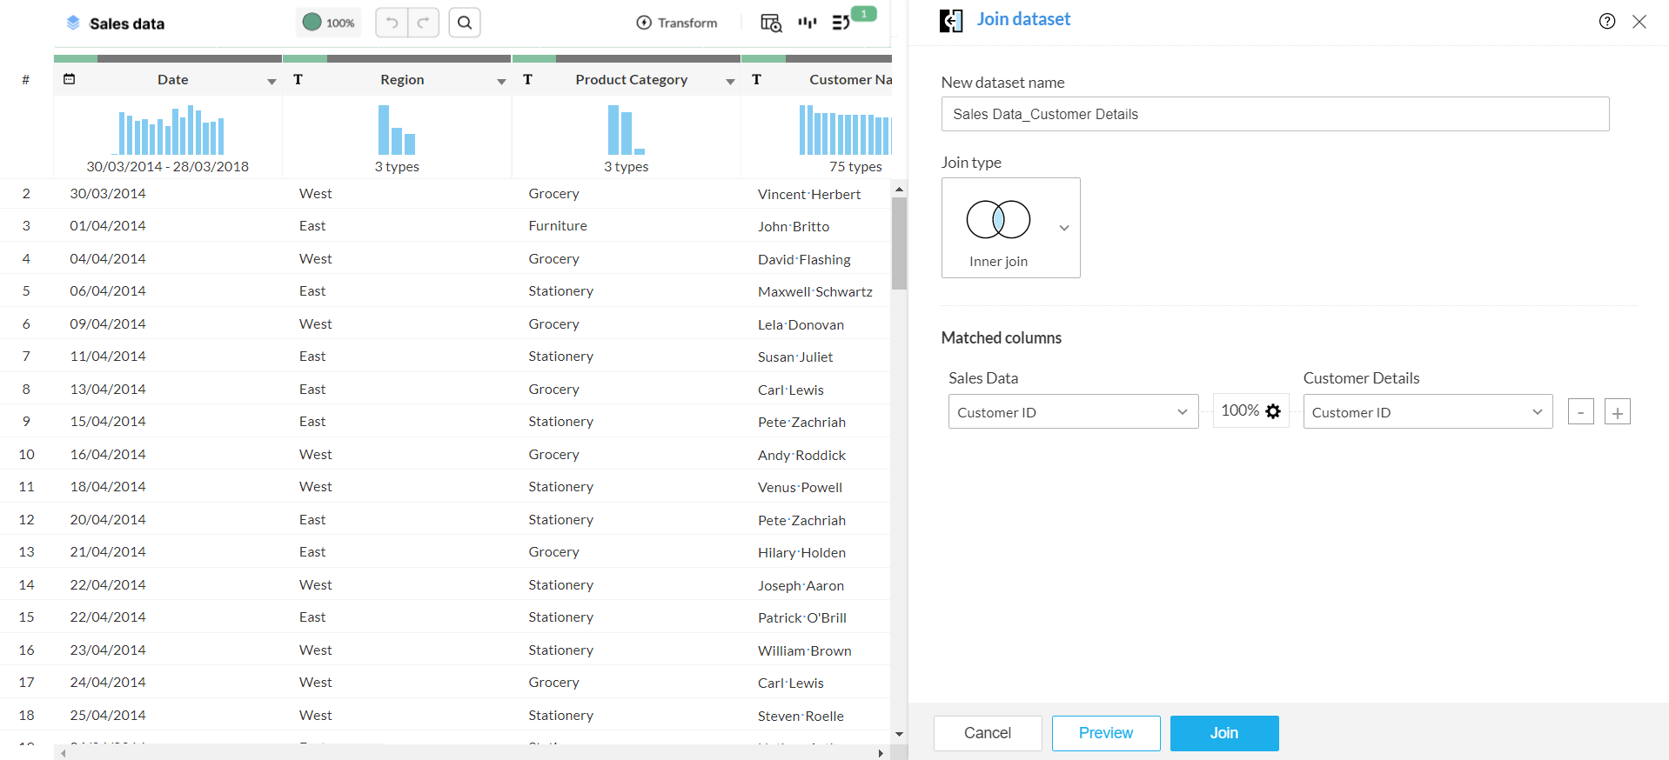Click the Product Category text type icon
The width and height of the screenshot is (1669, 760).
click(527, 79)
